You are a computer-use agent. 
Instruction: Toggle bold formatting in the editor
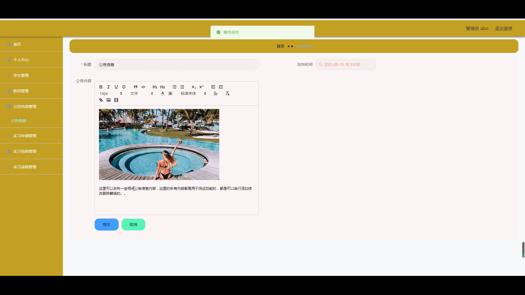tap(101, 87)
